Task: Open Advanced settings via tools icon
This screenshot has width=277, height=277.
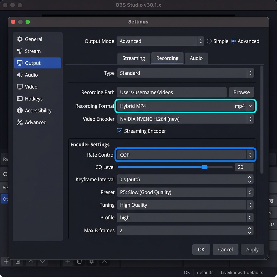Action: point(19,122)
